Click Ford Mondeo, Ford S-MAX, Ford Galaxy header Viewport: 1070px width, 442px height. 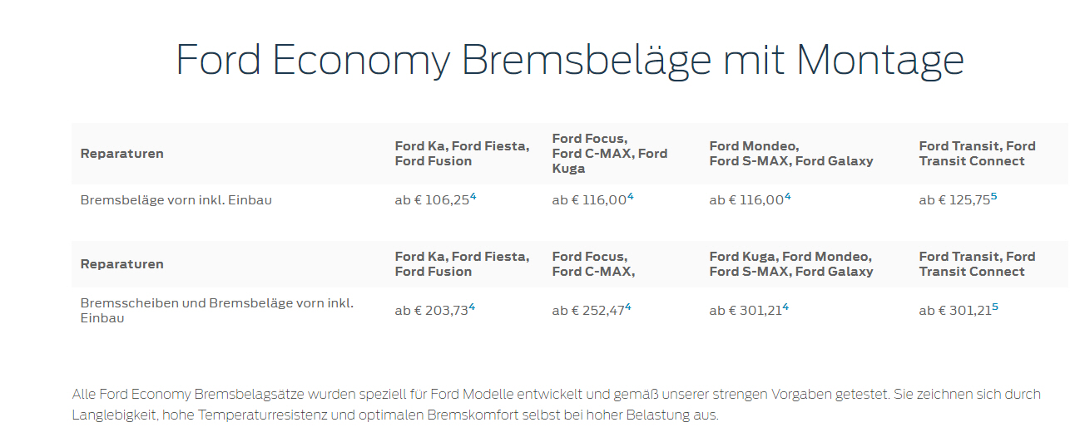pyautogui.click(x=791, y=154)
